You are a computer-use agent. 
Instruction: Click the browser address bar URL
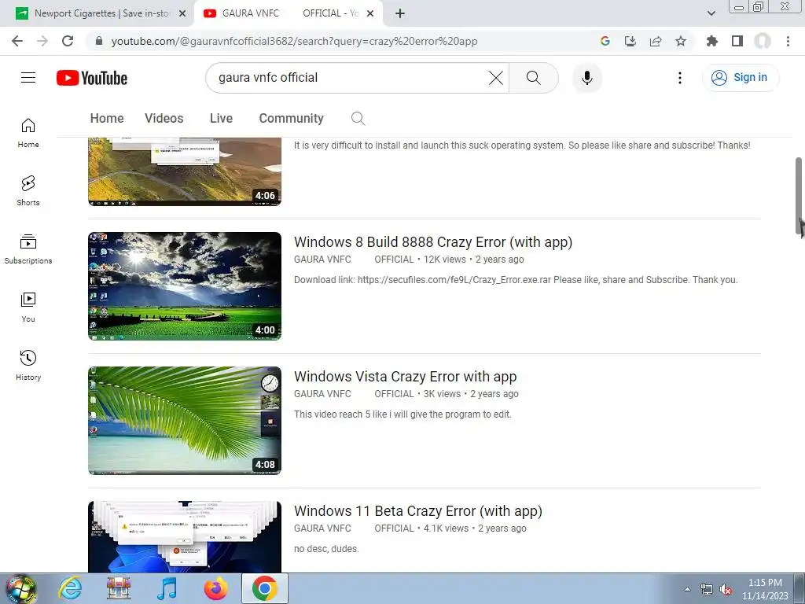(294, 41)
